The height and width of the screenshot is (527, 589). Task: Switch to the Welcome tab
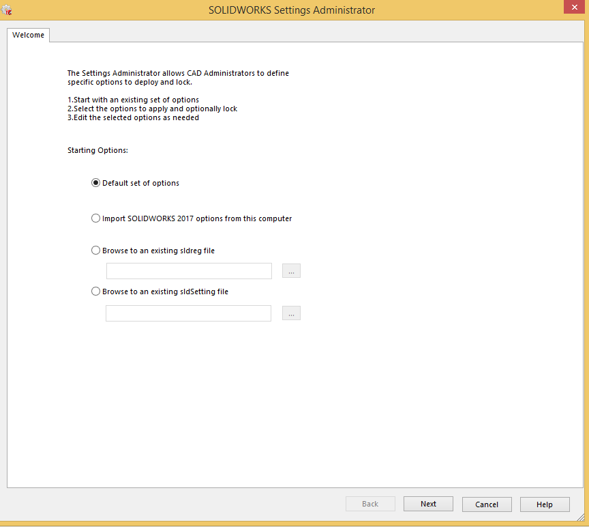[28, 35]
